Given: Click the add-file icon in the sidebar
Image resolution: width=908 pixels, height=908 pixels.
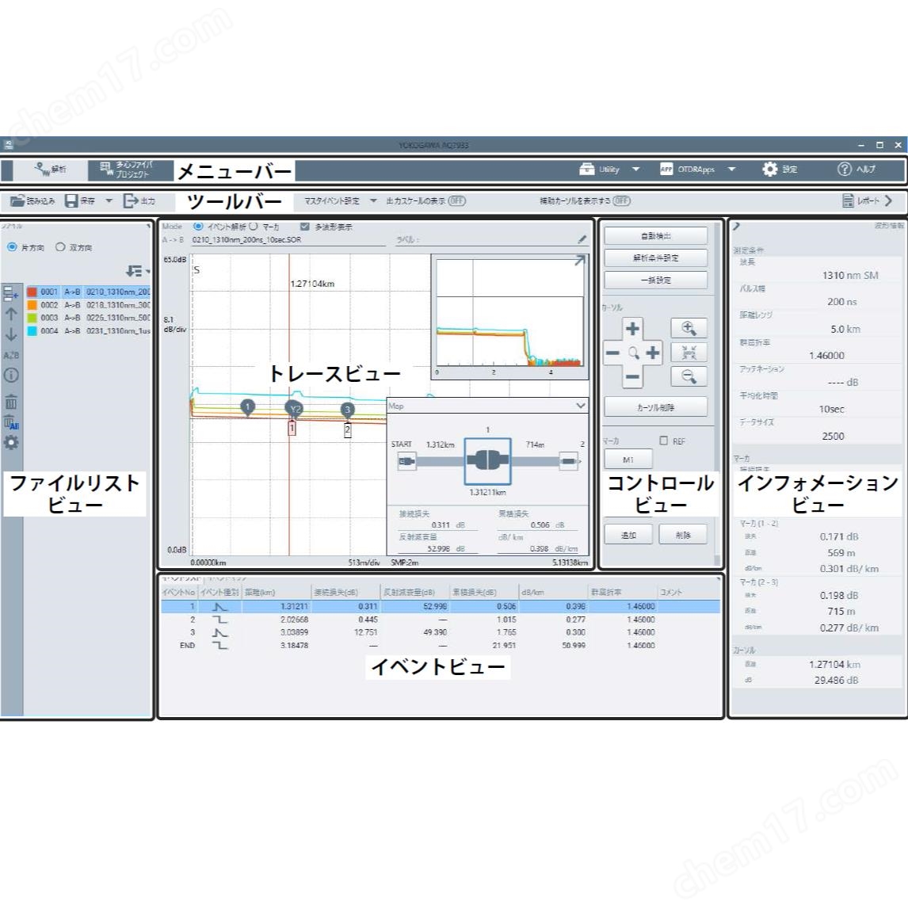Looking at the screenshot, I should 11,294.
